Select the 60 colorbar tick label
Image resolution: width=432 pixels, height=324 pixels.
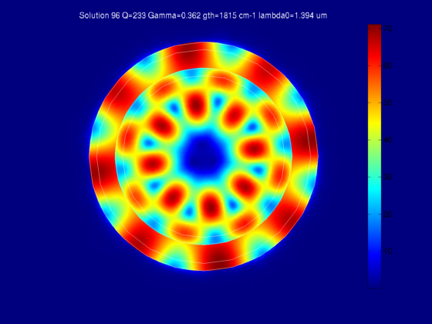pyautogui.click(x=387, y=66)
